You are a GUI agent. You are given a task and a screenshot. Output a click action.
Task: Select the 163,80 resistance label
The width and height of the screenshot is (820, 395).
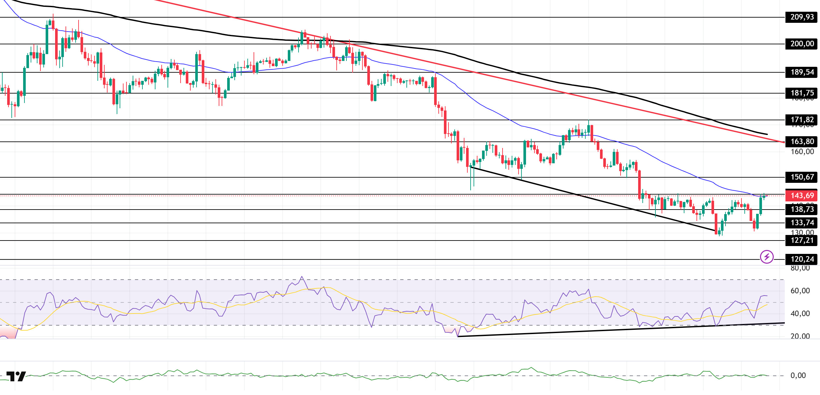click(802, 141)
